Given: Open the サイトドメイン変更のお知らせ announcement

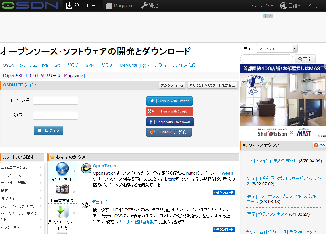Looking at the screenshot, I should point(271,161).
